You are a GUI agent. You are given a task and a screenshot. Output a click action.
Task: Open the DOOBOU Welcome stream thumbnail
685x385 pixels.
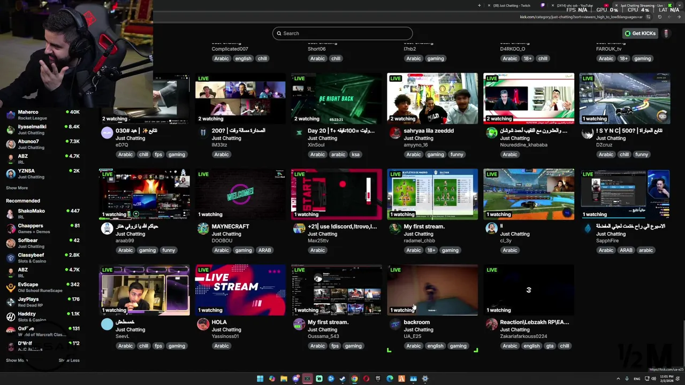coord(240,194)
